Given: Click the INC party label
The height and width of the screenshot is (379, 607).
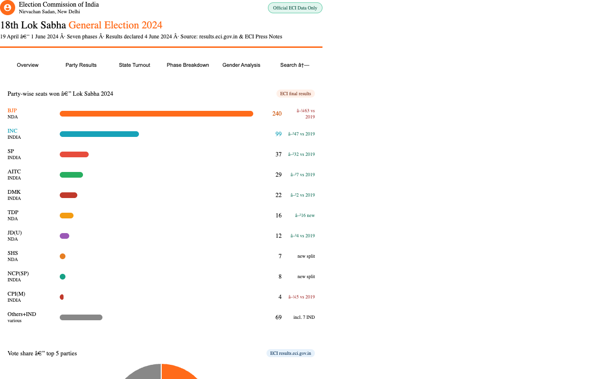Looking at the screenshot, I should [12, 131].
